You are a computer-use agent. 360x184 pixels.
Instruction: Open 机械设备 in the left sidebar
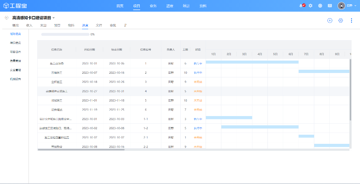[x=15, y=79]
